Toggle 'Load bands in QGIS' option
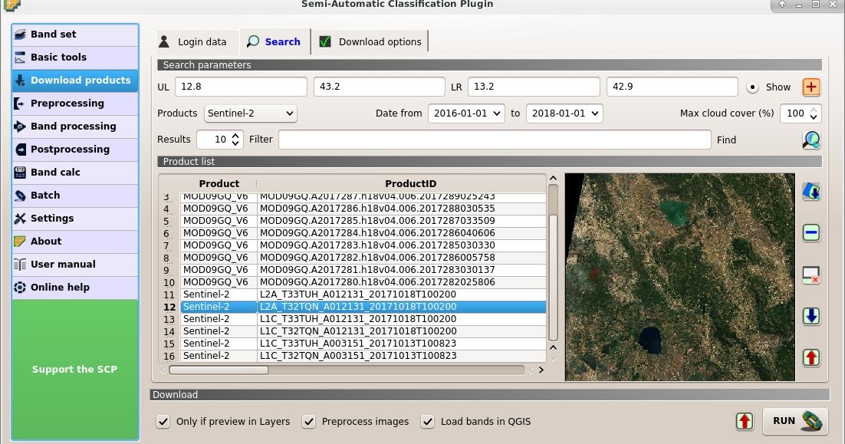The width and height of the screenshot is (845, 444). [x=427, y=422]
